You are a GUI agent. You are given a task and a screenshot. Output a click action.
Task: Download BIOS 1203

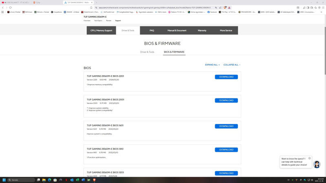pyautogui.click(x=226, y=173)
